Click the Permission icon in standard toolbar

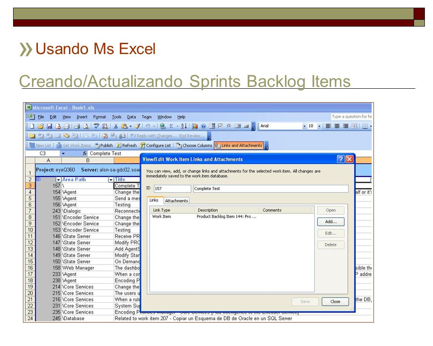[58, 126]
